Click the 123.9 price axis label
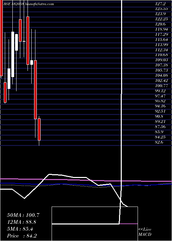 [161, 14]
